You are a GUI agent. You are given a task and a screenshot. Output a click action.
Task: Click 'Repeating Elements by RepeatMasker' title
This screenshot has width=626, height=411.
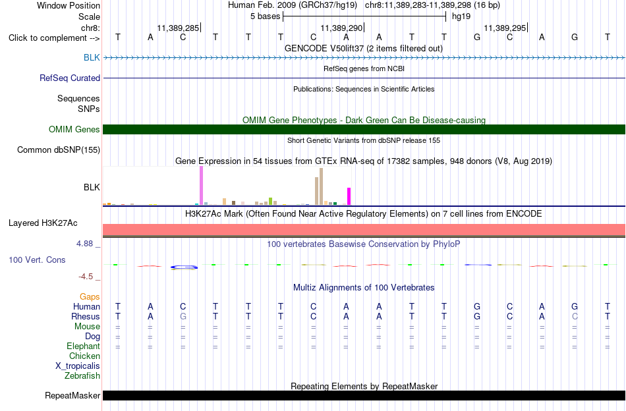364,386
